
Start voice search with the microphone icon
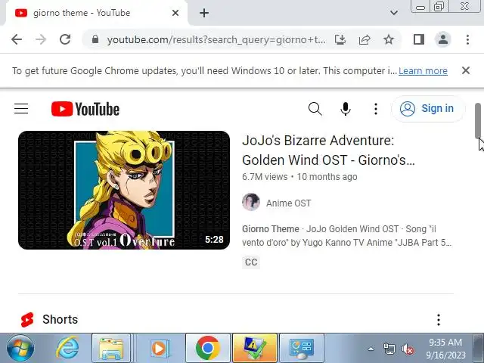pyautogui.click(x=345, y=109)
